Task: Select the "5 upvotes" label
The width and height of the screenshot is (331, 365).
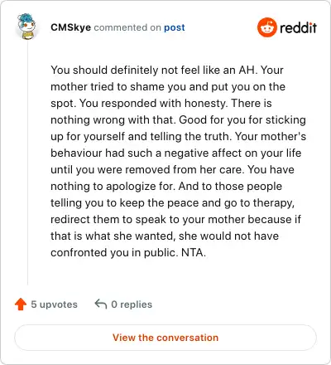Action: [54, 304]
